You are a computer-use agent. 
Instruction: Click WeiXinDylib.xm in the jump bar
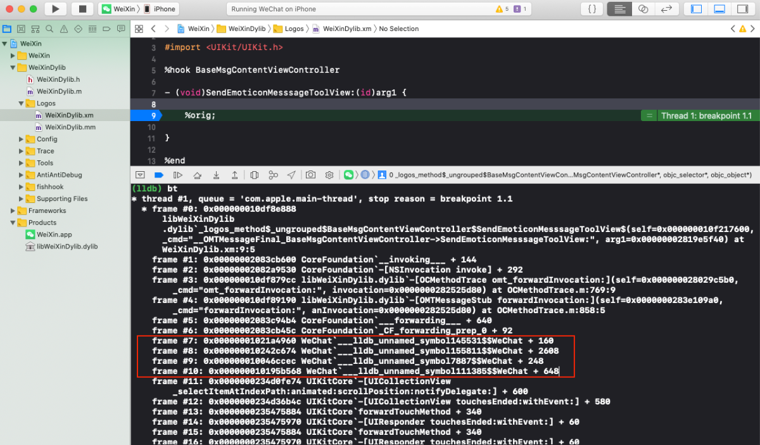(341, 29)
